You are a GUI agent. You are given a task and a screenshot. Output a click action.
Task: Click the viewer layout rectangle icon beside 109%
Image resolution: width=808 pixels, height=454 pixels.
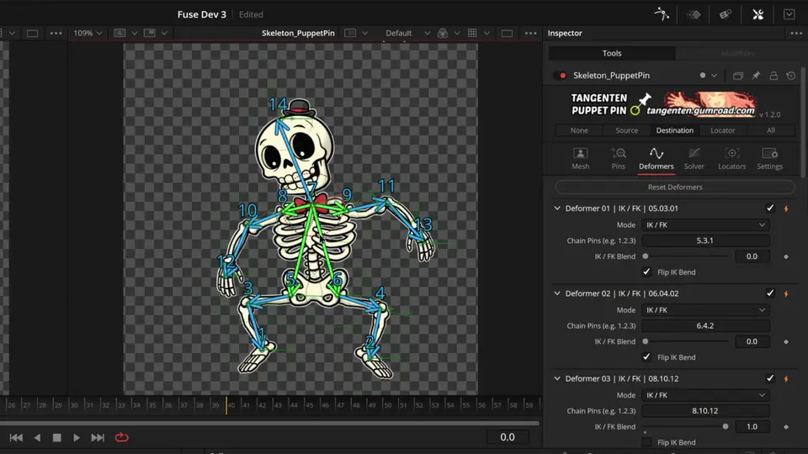(x=32, y=34)
